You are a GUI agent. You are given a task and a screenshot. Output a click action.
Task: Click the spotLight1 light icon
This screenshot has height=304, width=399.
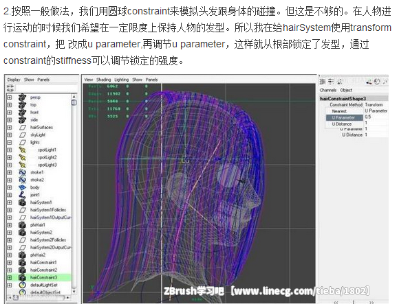[23, 150]
